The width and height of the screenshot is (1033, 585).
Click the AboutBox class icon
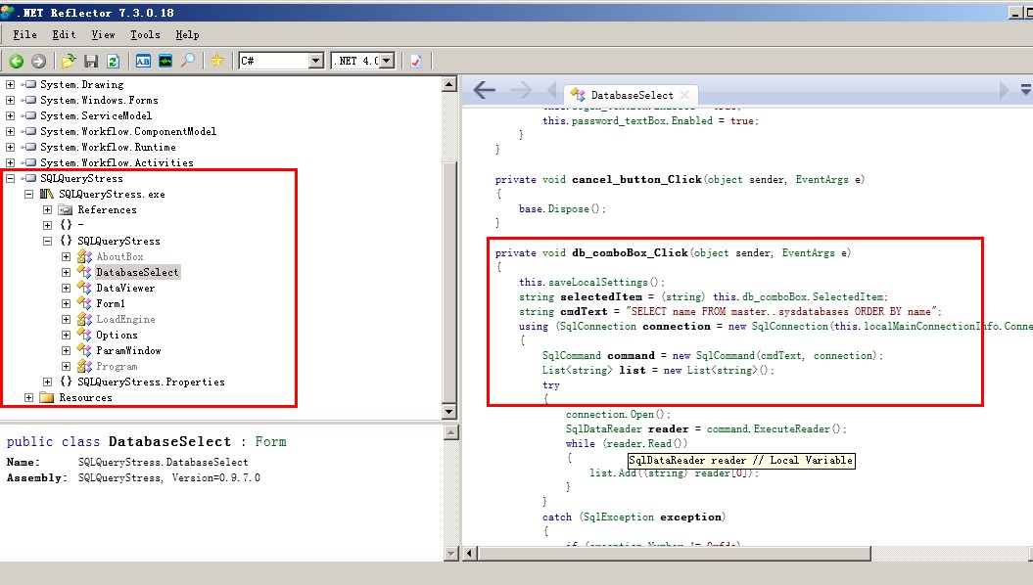point(84,256)
